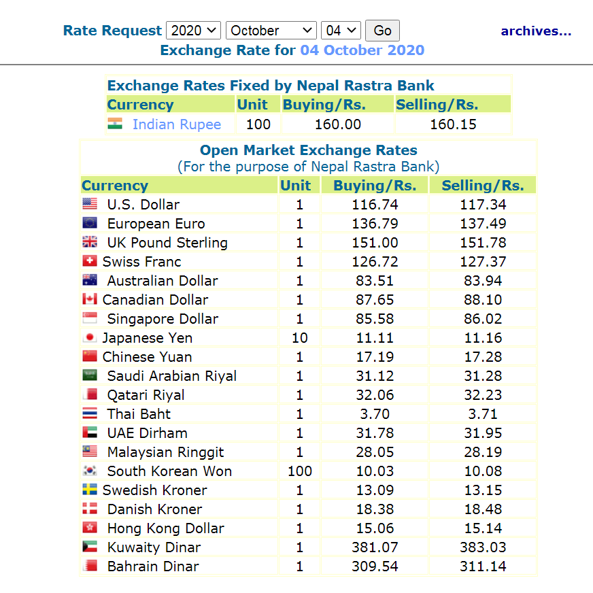Open the year dropdown showing 2020

point(194,31)
